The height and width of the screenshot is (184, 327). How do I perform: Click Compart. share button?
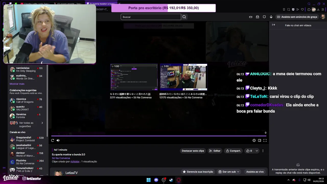[x=233, y=151]
